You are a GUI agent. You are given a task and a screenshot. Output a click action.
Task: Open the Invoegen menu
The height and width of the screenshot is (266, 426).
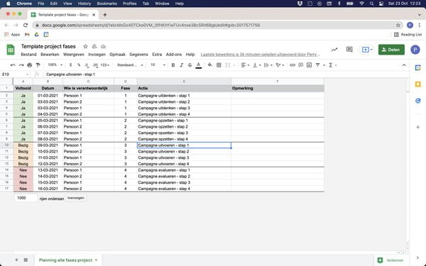coord(97,55)
